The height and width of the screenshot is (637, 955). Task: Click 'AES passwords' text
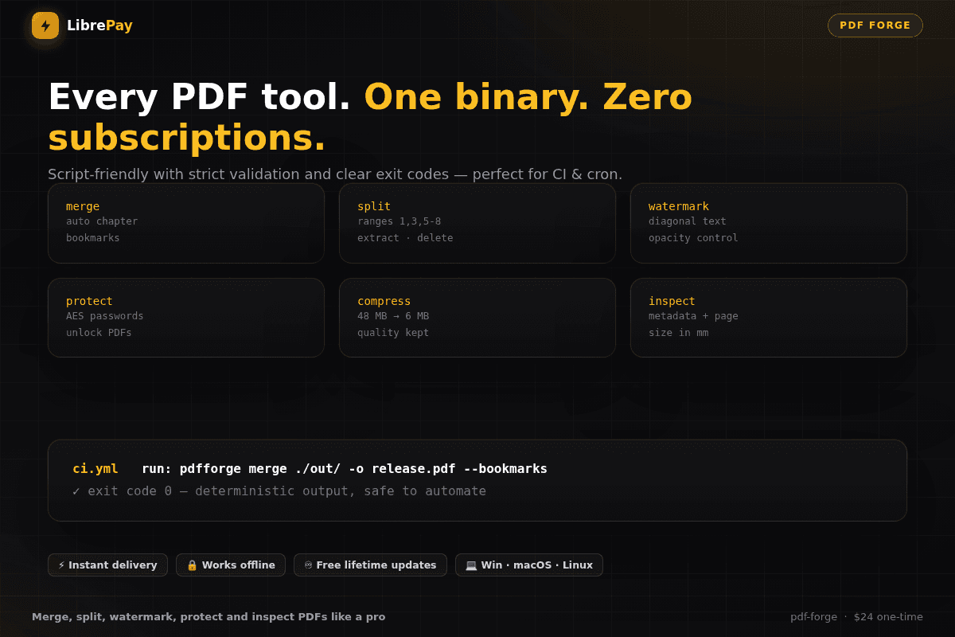tap(105, 316)
